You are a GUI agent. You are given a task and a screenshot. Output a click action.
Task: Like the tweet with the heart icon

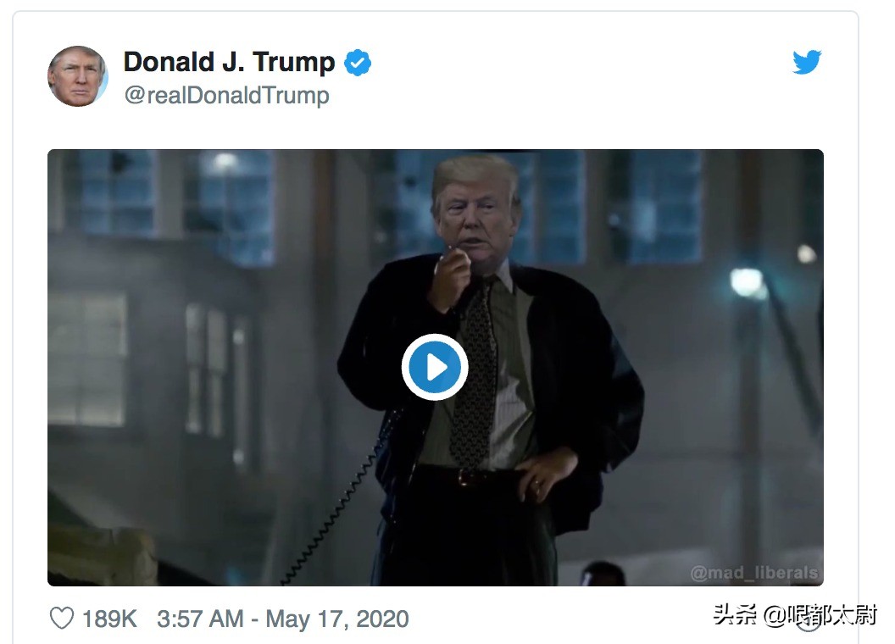click(62, 619)
